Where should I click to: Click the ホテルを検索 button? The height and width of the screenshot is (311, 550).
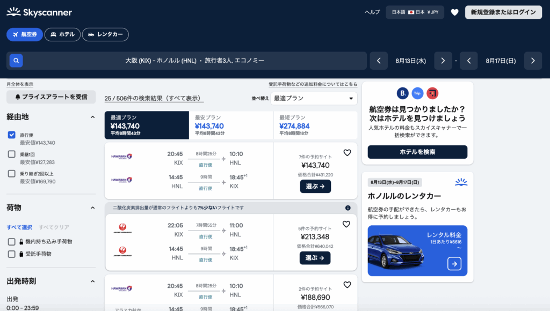point(417,152)
